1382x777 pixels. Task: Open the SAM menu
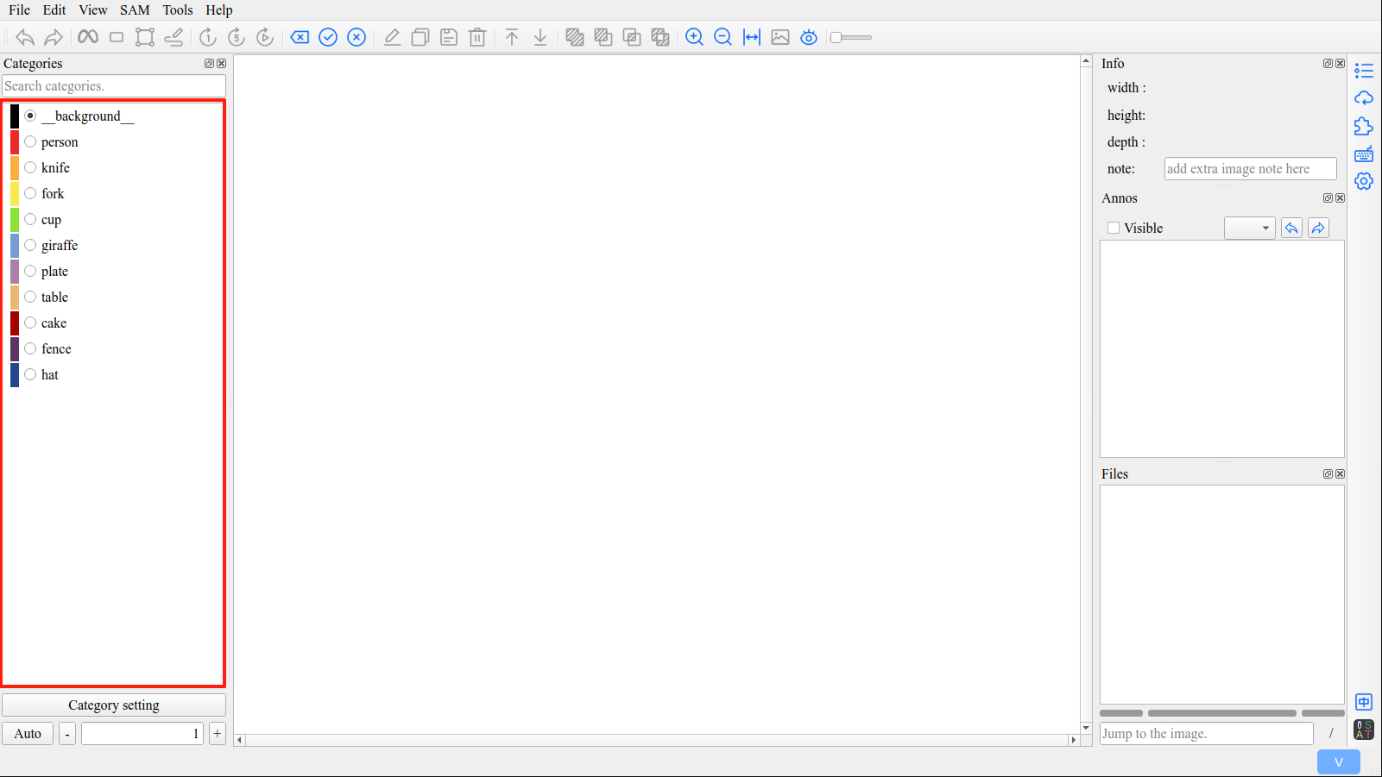(x=135, y=9)
